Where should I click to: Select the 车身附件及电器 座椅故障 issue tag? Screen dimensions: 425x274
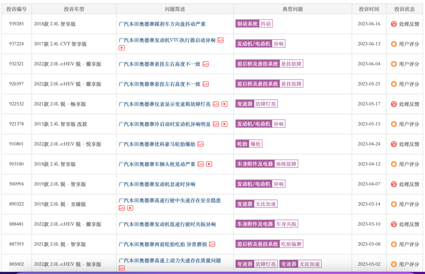[267, 164]
